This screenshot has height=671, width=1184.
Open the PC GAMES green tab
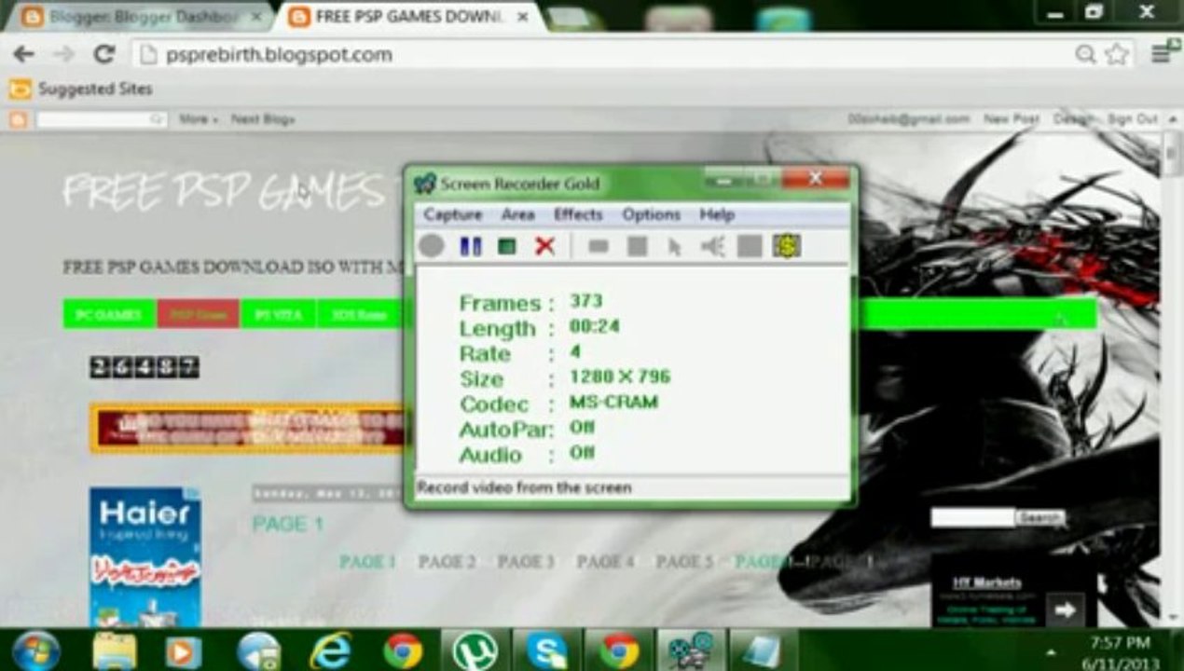tap(109, 314)
